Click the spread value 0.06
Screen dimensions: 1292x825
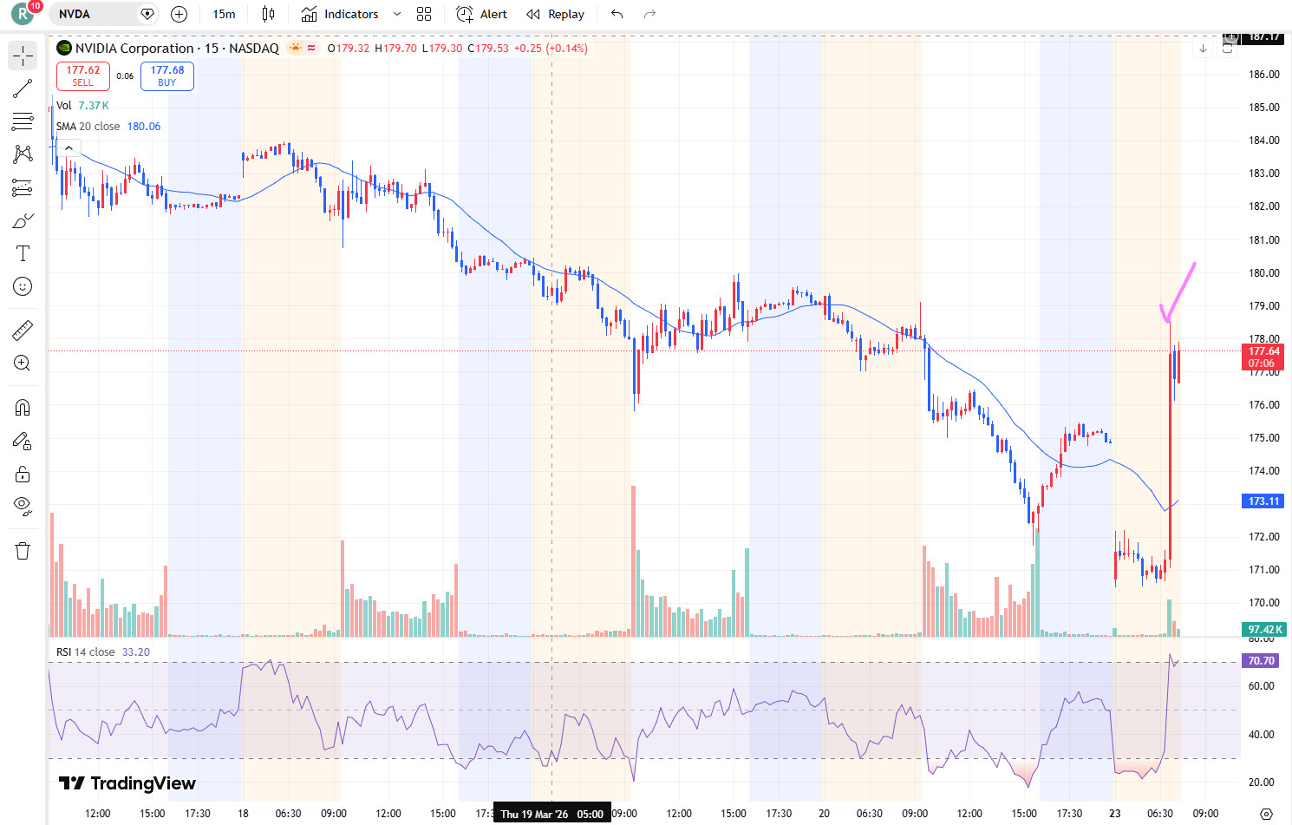(x=126, y=76)
